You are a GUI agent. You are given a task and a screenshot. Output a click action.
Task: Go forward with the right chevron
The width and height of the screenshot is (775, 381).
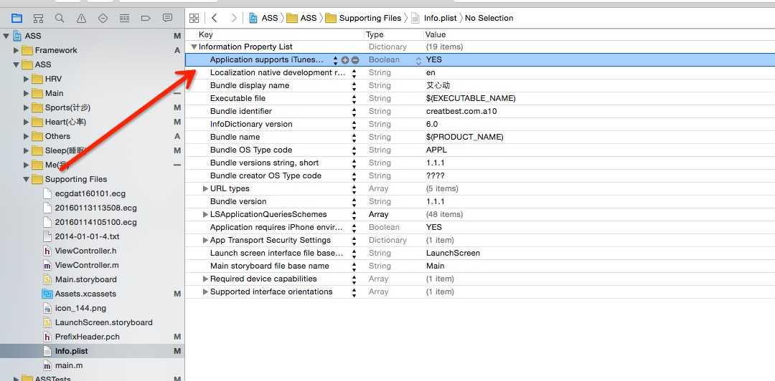(x=234, y=18)
